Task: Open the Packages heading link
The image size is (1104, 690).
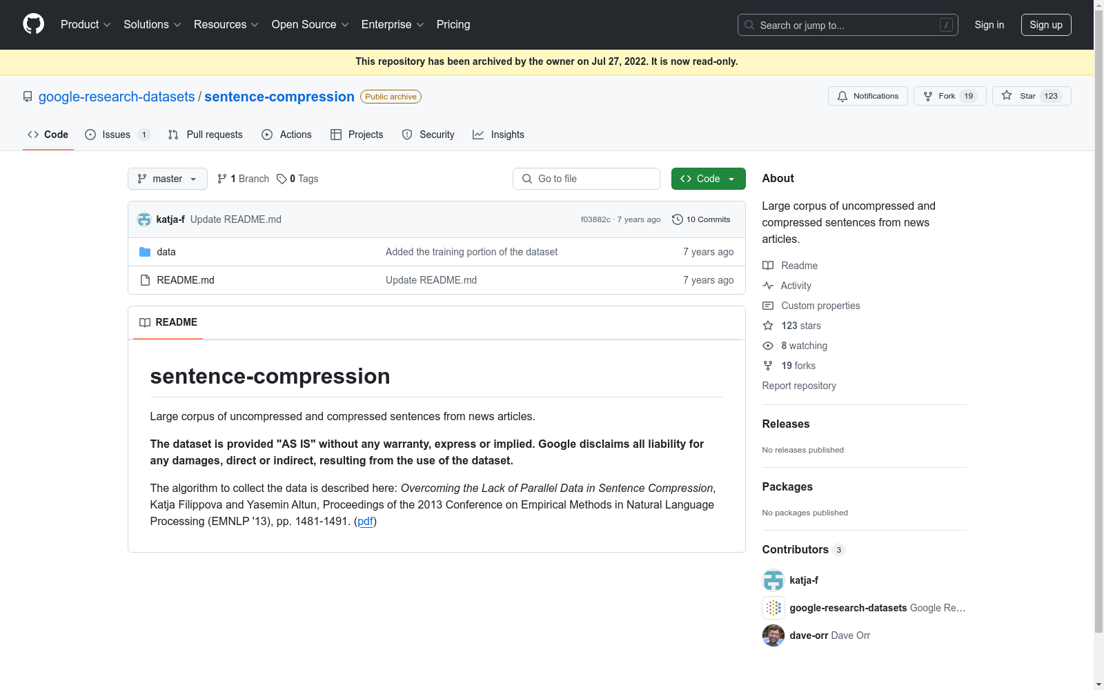Action: 787,486
